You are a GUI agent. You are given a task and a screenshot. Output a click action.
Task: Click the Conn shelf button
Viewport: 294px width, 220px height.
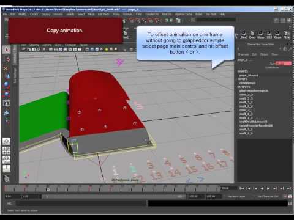[277, 35]
